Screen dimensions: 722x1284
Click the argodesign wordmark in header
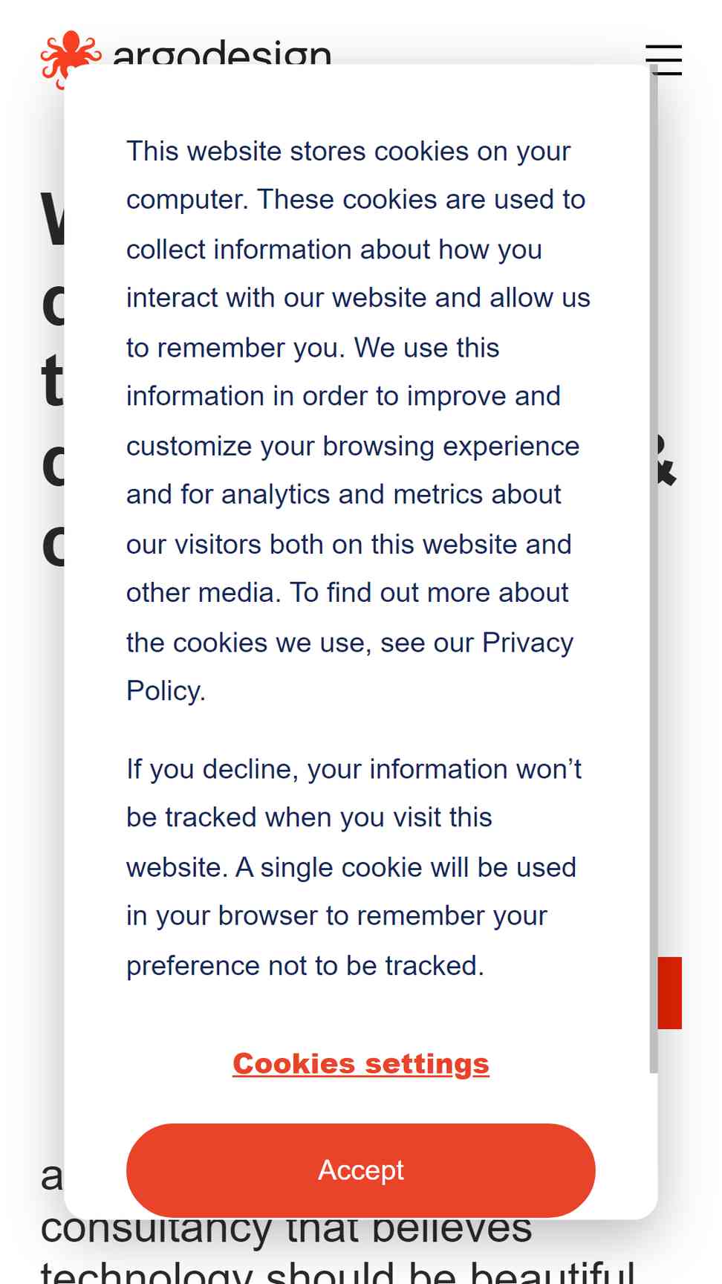pyautogui.click(x=221, y=52)
